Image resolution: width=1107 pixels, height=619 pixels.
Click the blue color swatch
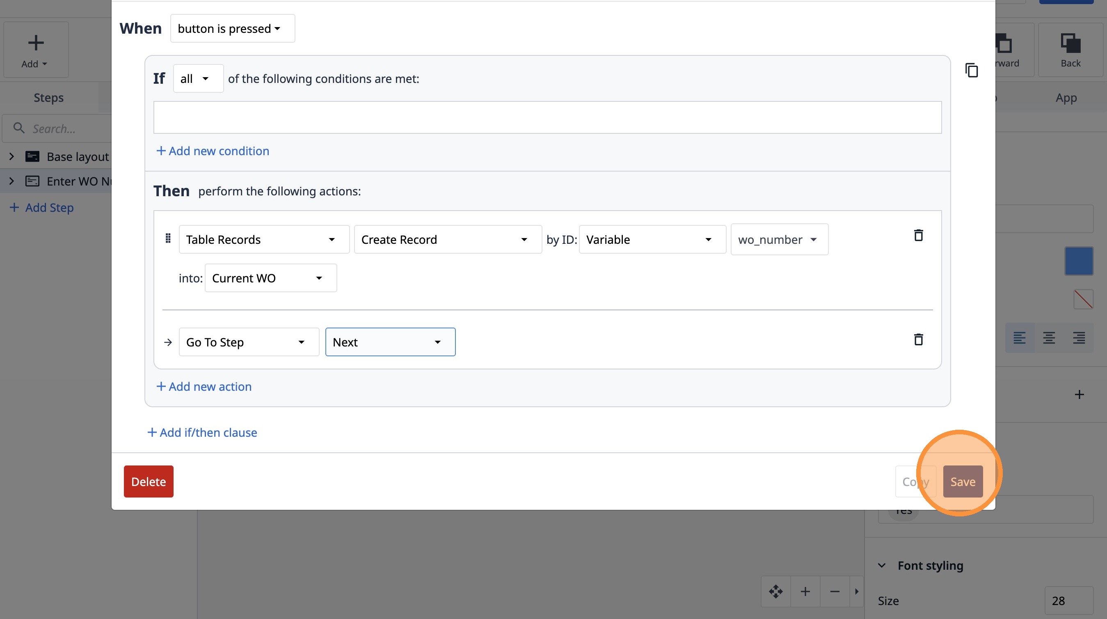(1079, 261)
